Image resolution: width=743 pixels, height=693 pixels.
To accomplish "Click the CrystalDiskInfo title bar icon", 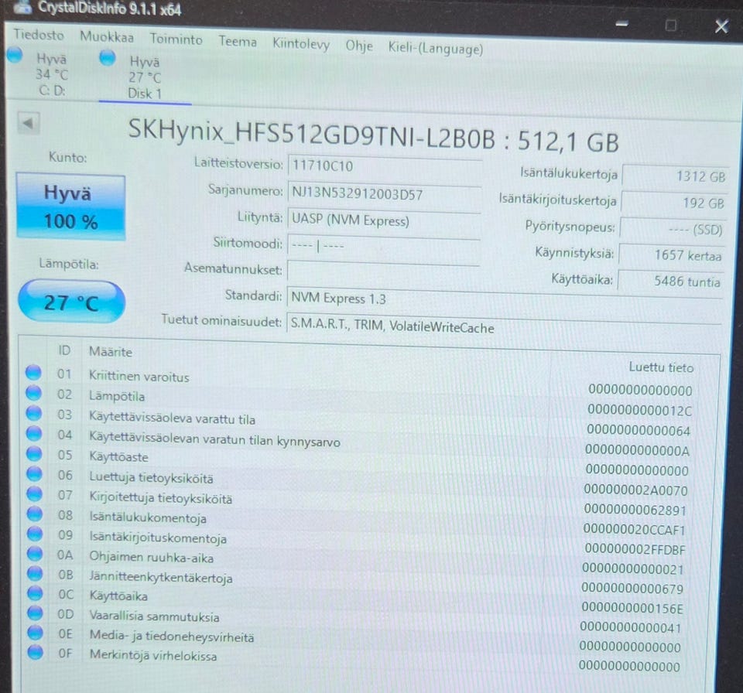I will pos(22,6).
